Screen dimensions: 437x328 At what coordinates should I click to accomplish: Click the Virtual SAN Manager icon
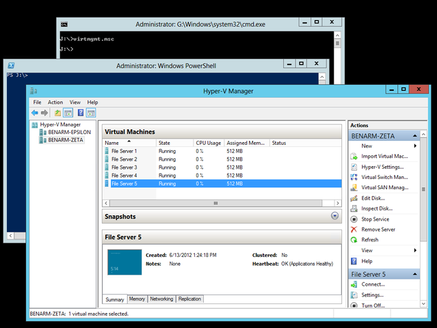click(x=354, y=188)
